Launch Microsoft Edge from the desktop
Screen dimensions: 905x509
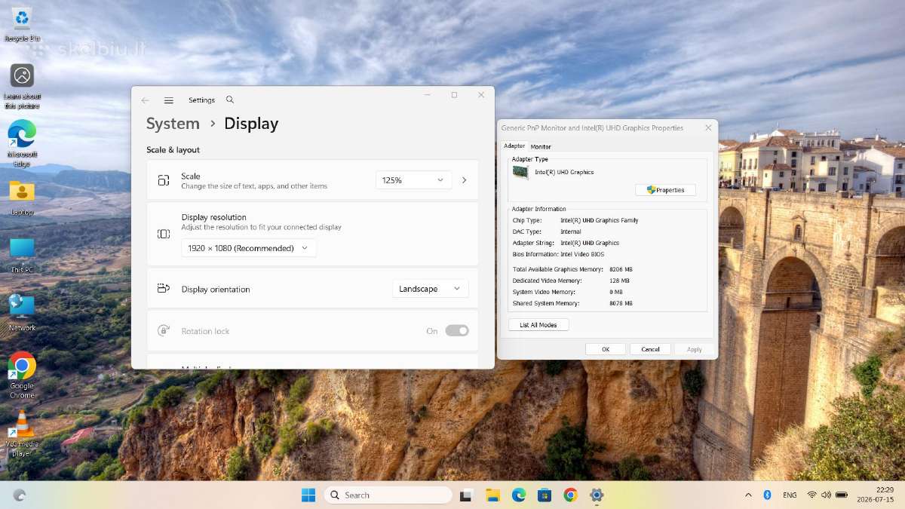[x=22, y=142]
